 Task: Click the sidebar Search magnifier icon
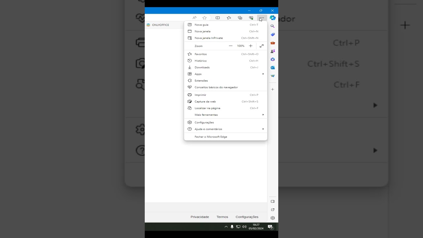273,26
